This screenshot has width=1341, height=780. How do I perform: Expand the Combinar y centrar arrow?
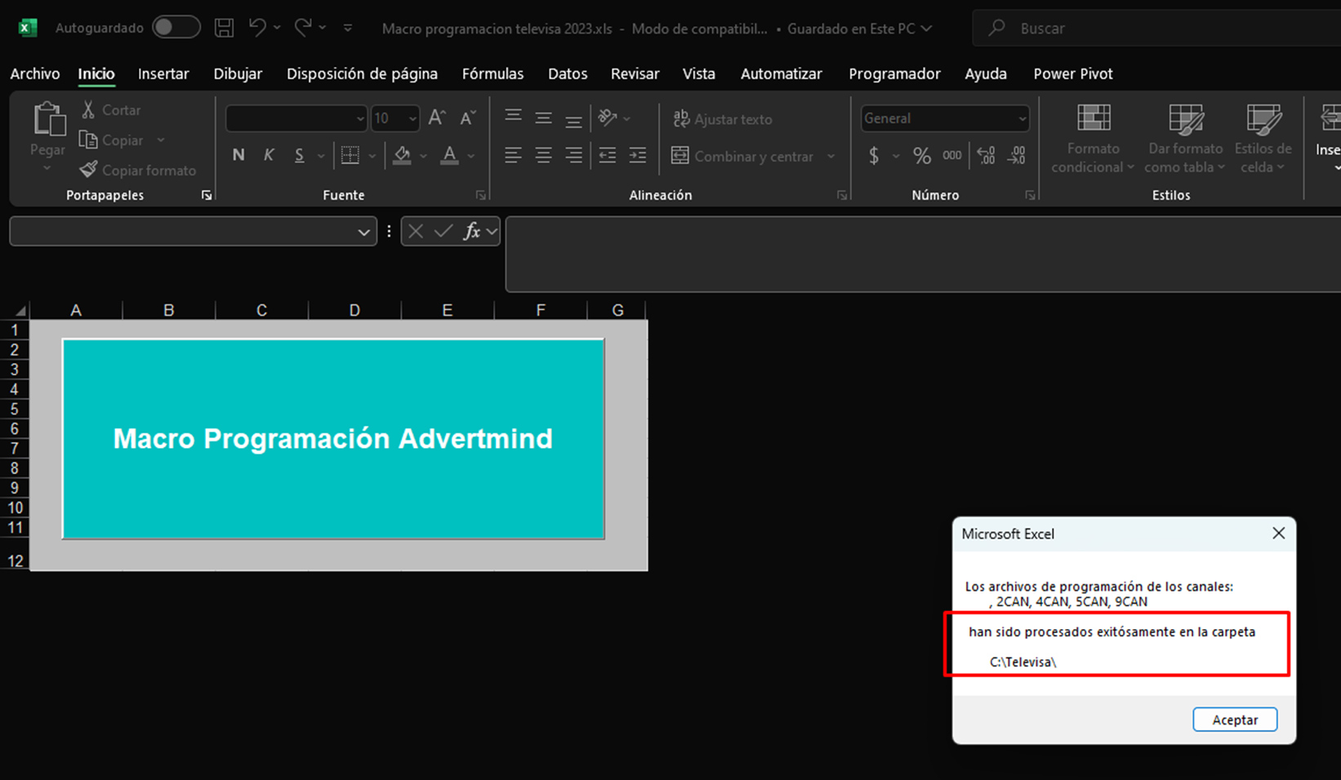pyautogui.click(x=831, y=156)
